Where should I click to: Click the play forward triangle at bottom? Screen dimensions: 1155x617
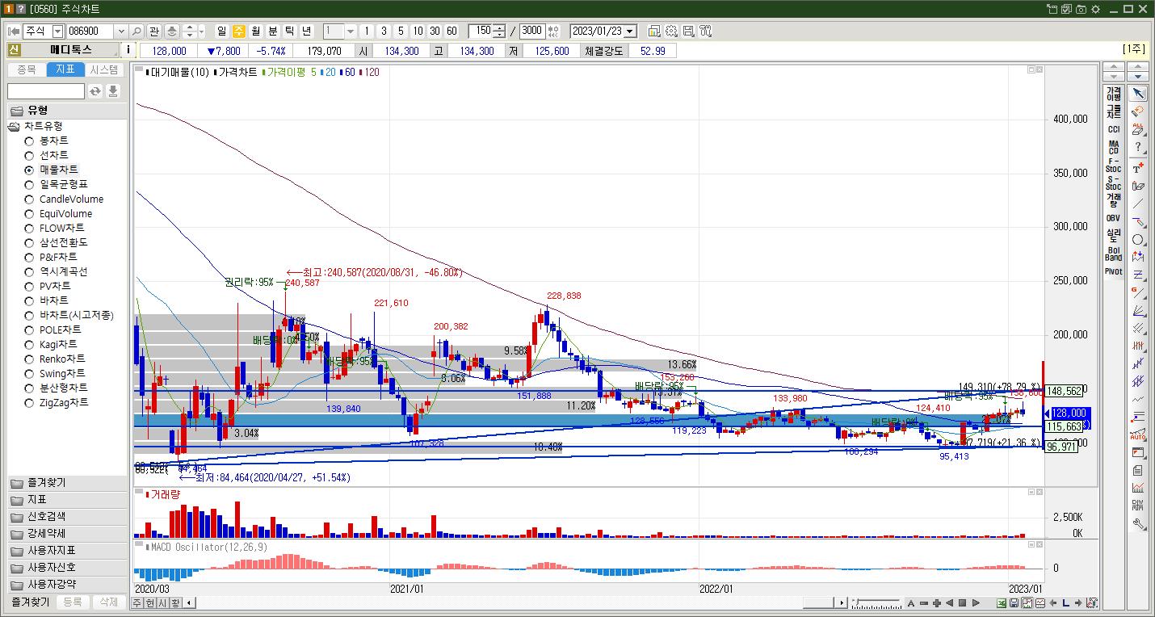[x=976, y=603]
